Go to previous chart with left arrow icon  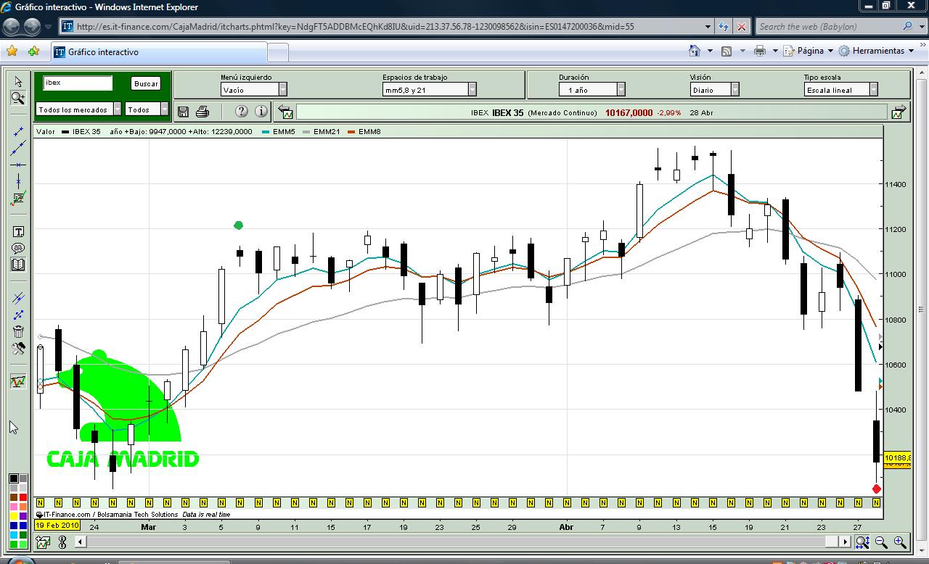[285, 112]
